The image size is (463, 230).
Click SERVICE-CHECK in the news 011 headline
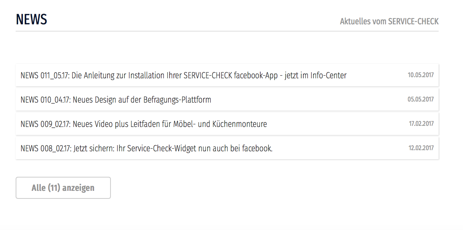coord(208,75)
